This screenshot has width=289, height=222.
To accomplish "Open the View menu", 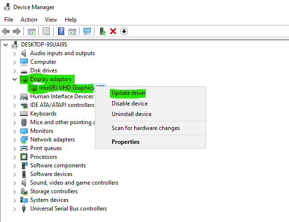I will point(51,20).
